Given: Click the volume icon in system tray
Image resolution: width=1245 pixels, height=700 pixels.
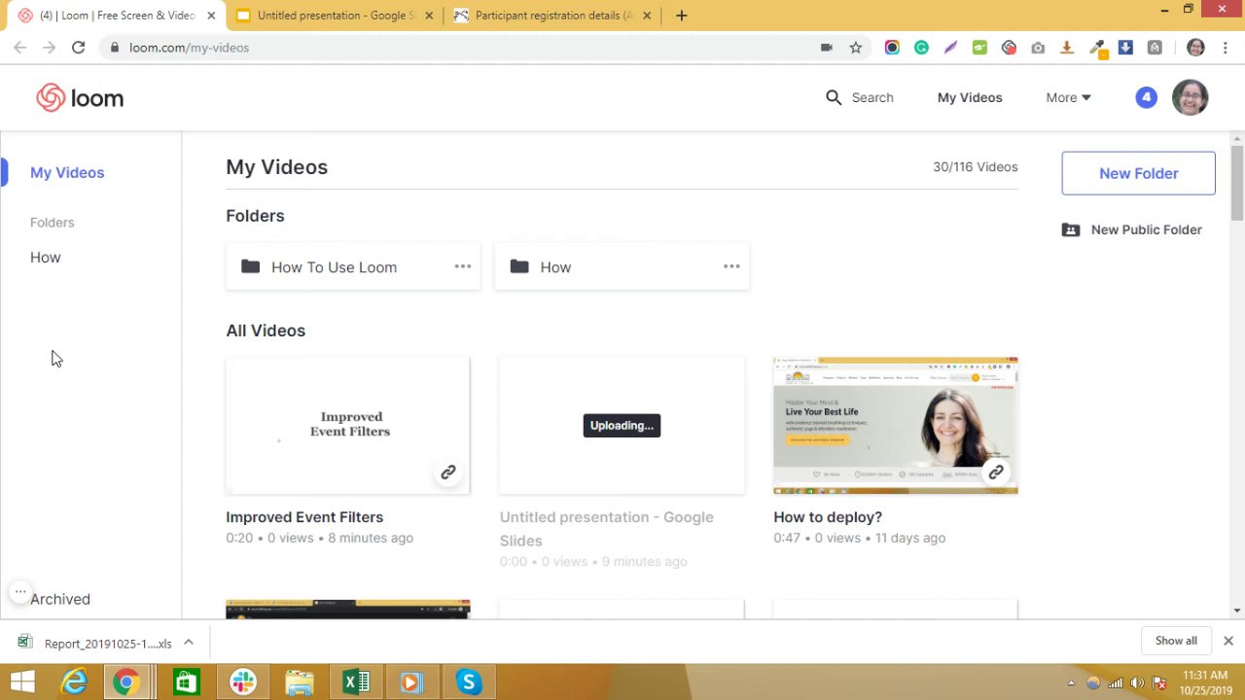Looking at the screenshot, I should [x=1137, y=683].
